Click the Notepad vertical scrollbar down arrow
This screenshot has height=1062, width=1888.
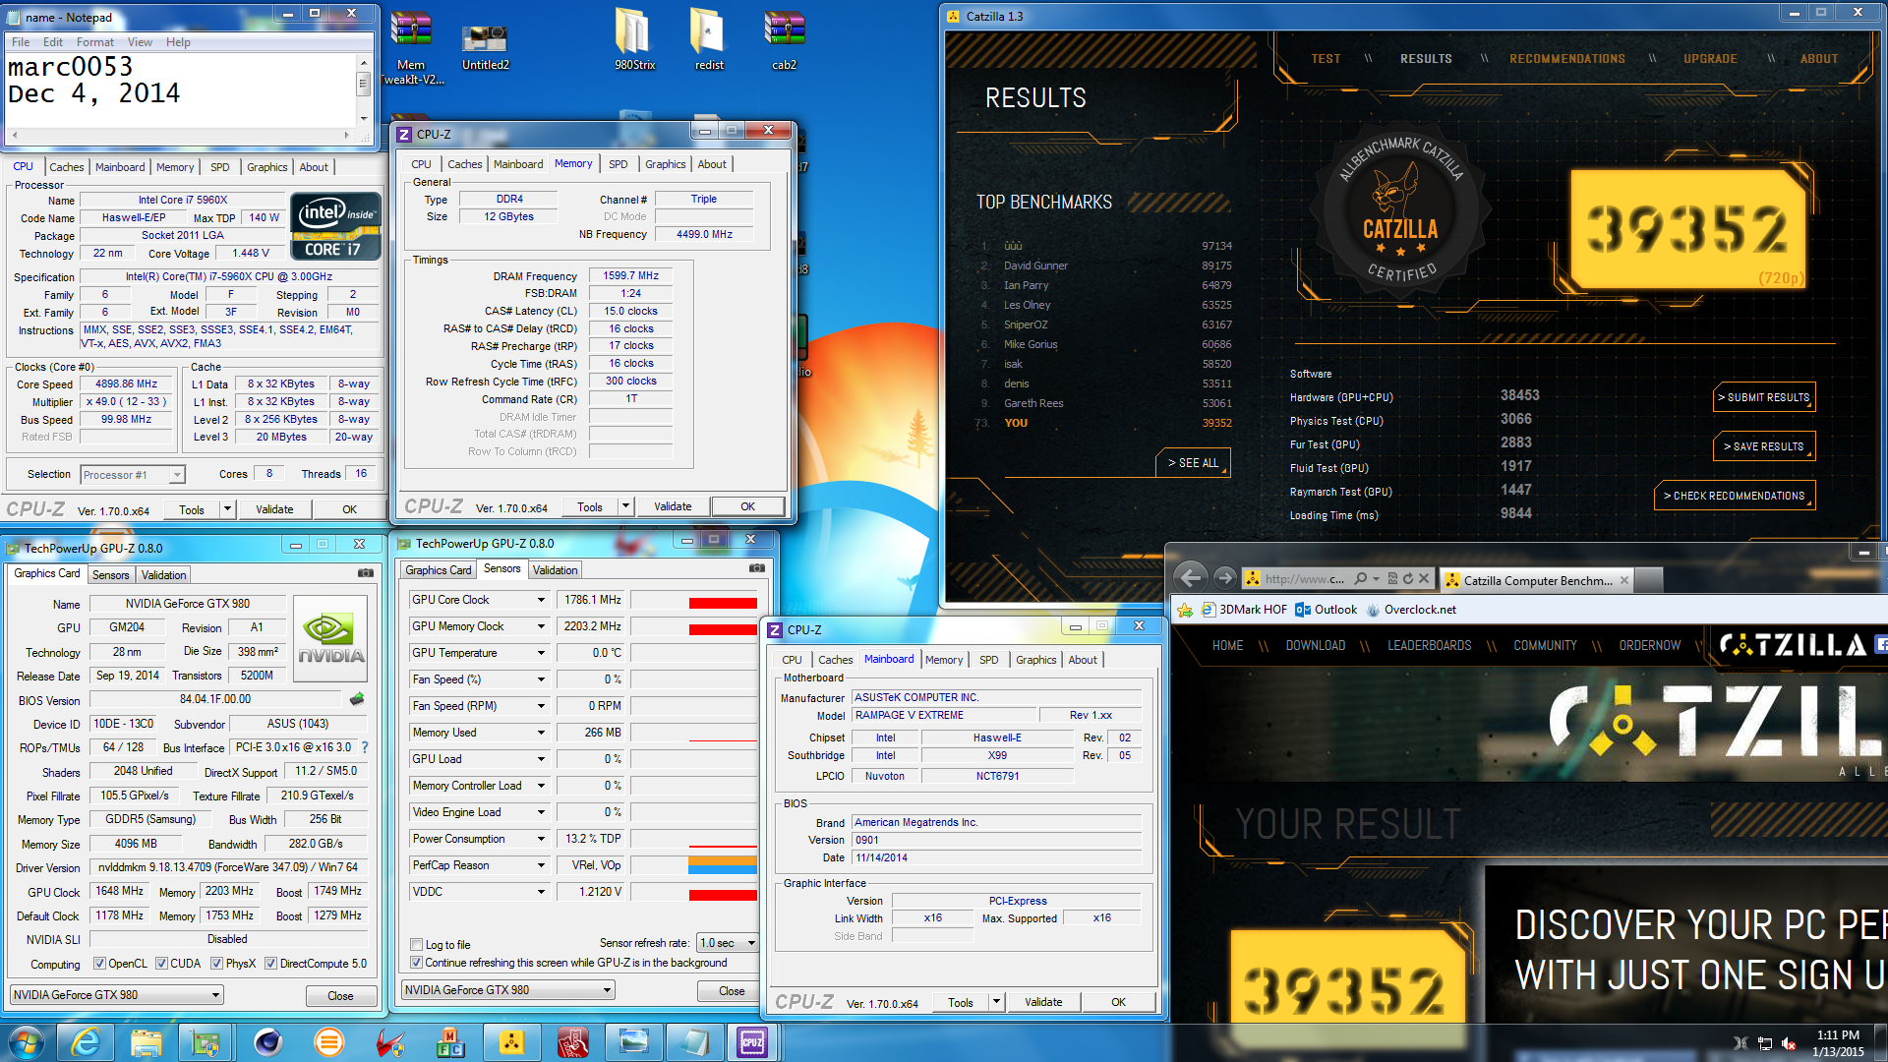coord(363,118)
